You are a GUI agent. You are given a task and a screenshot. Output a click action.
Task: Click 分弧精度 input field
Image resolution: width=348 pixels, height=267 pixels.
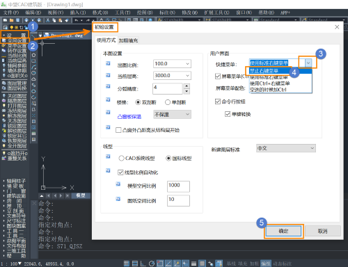click(x=168, y=89)
